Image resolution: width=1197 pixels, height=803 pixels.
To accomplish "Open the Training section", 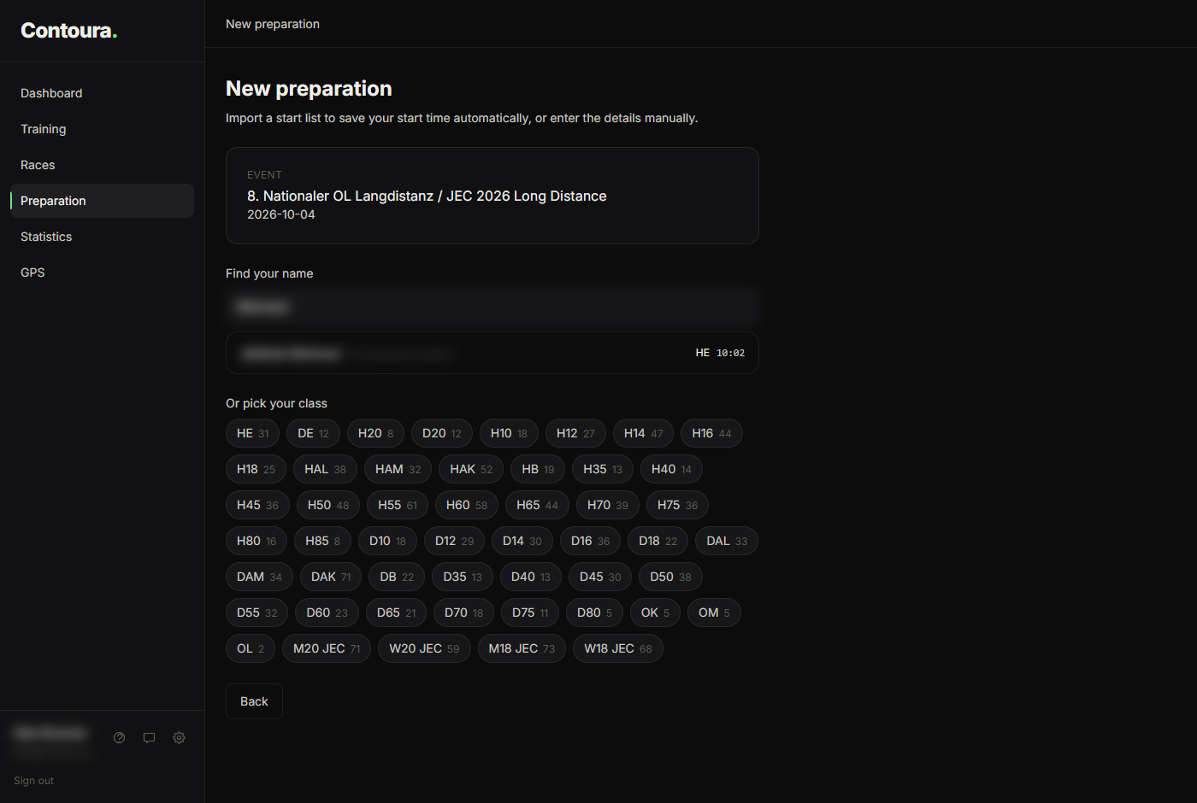I will point(102,129).
